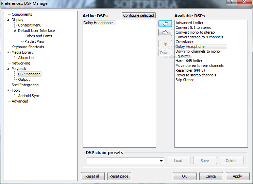Collapse the Default User Interface node
The image size is (253, 184).
tap(15, 31)
